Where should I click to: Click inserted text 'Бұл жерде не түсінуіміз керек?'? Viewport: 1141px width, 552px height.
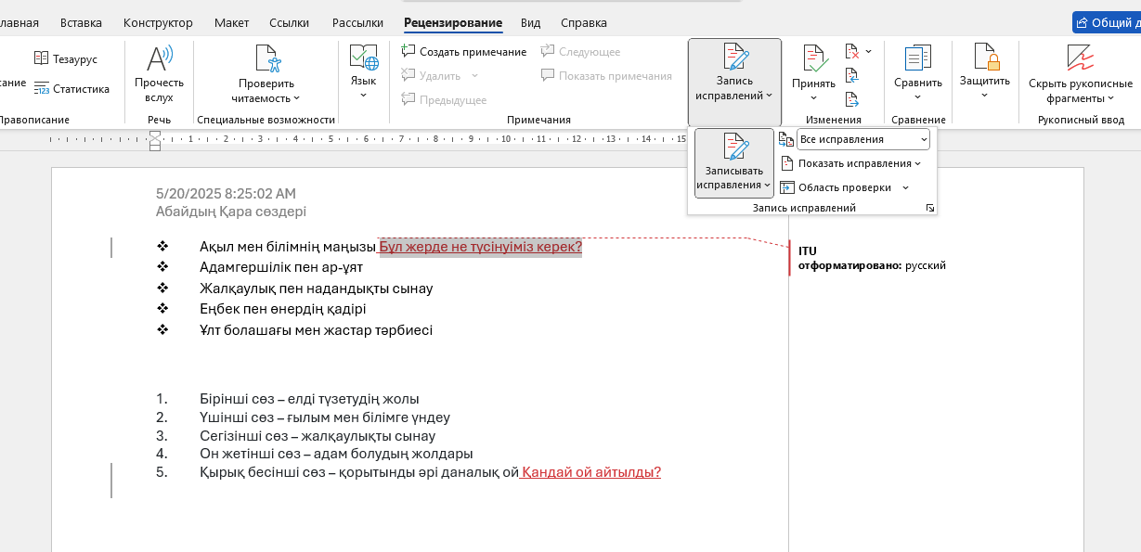tap(481, 247)
